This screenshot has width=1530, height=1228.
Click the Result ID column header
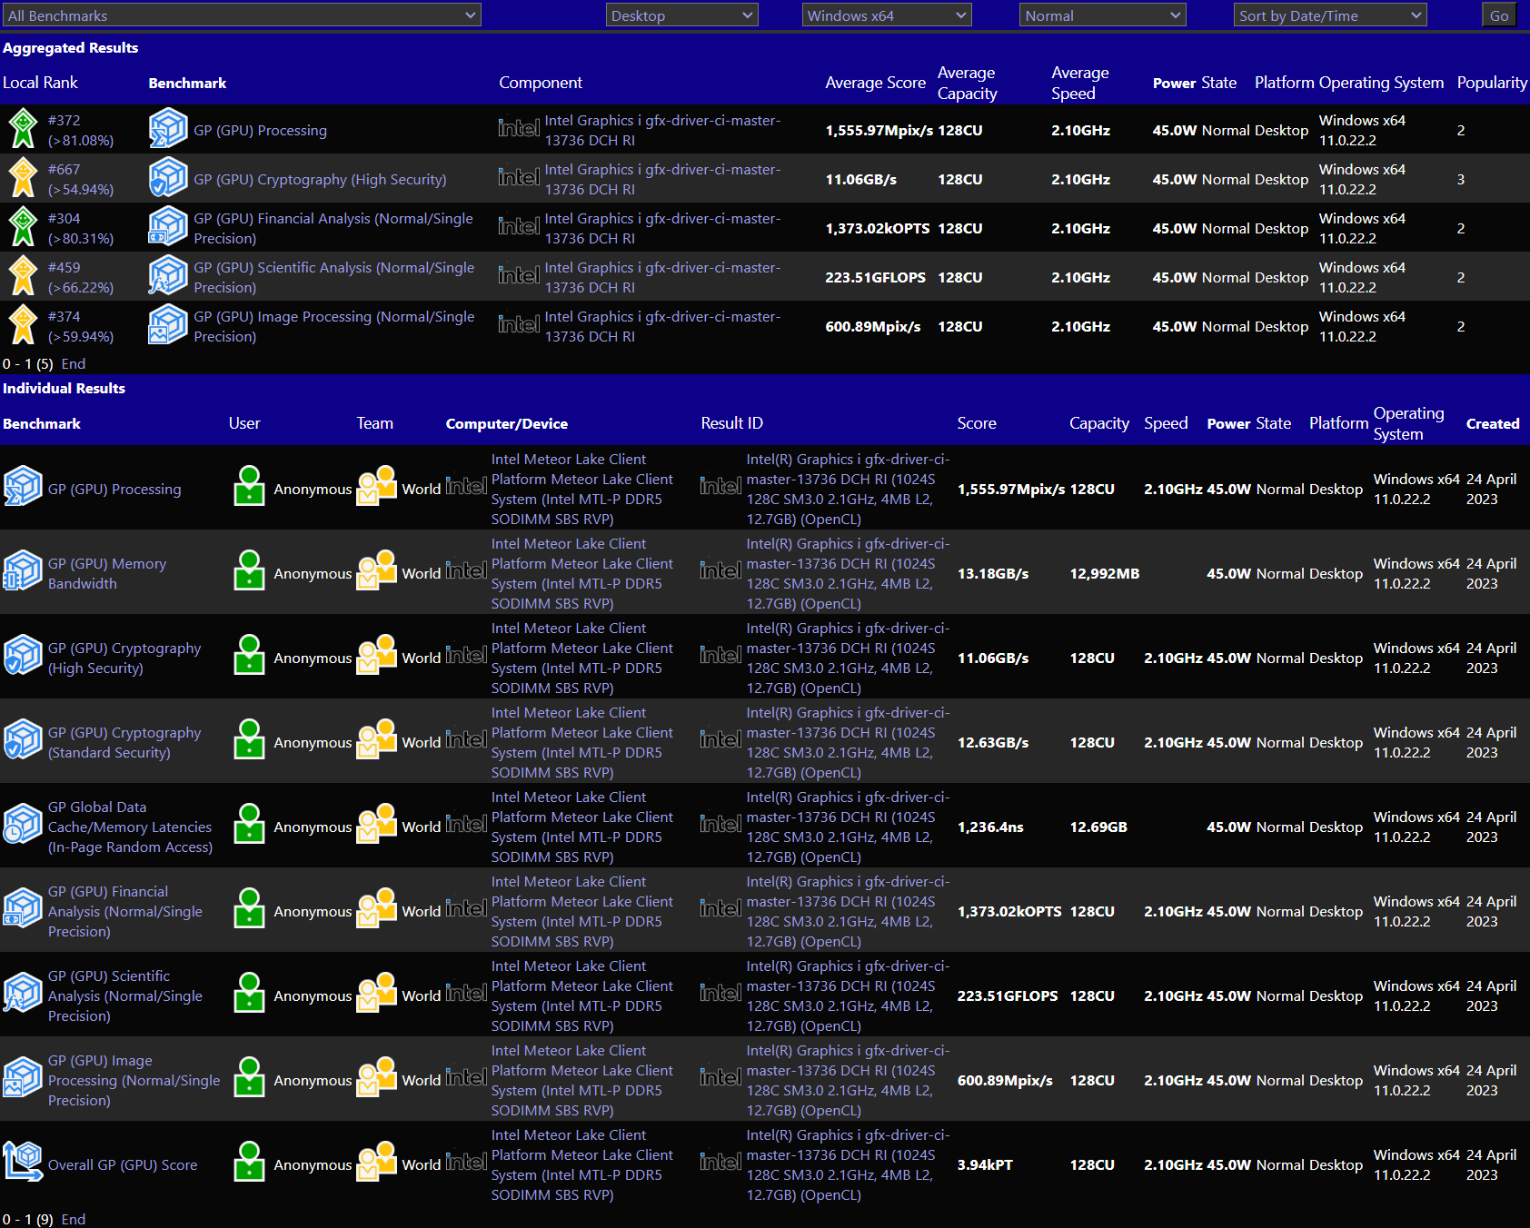pos(731,423)
